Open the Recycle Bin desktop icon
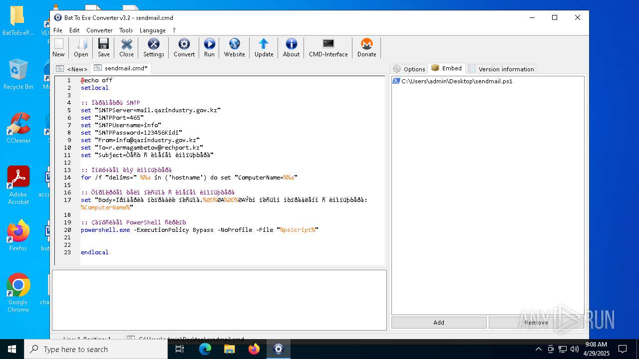Screen dimensions: 639x359 coord(18,74)
